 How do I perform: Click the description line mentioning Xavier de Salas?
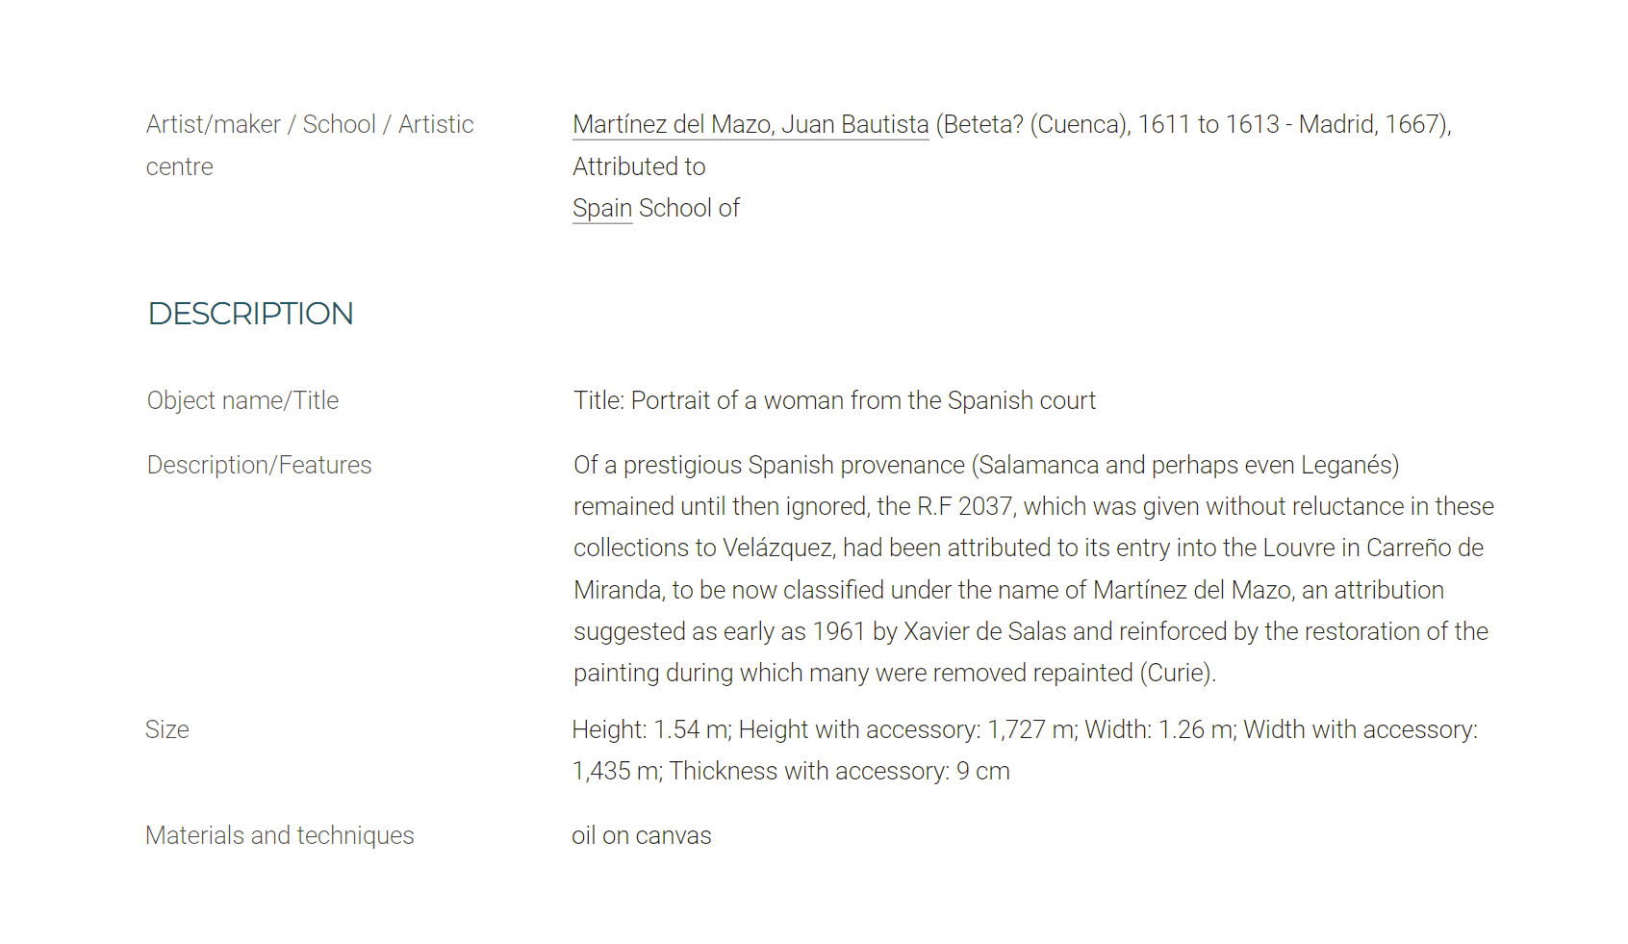coord(1030,631)
